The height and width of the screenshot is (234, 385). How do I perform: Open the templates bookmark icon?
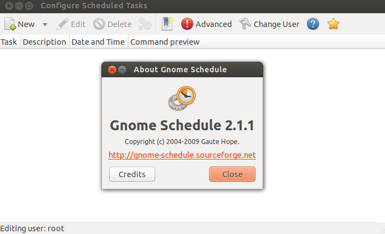point(167,24)
